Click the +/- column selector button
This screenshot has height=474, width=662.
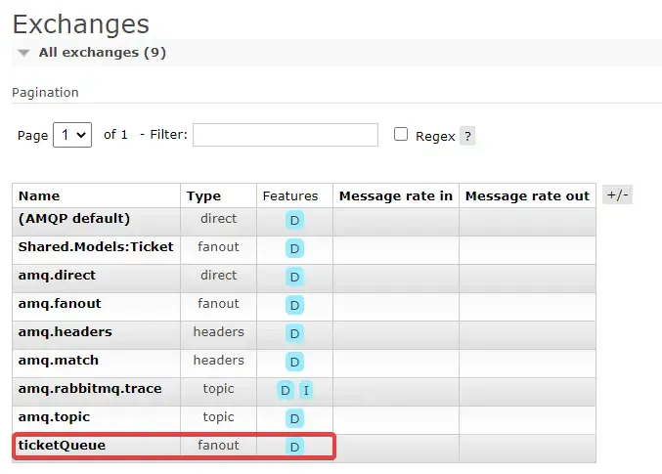tap(617, 194)
